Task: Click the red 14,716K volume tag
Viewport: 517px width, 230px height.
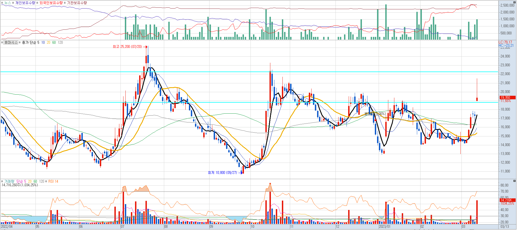Action: (507, 200)
